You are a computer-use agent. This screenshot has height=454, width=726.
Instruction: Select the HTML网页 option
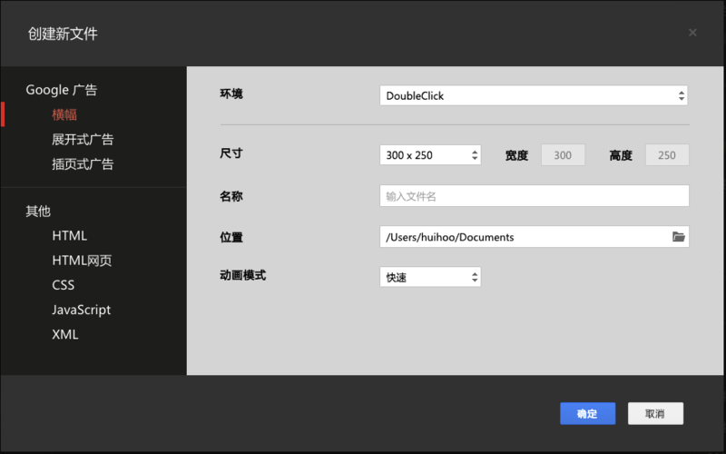point(82,261)
